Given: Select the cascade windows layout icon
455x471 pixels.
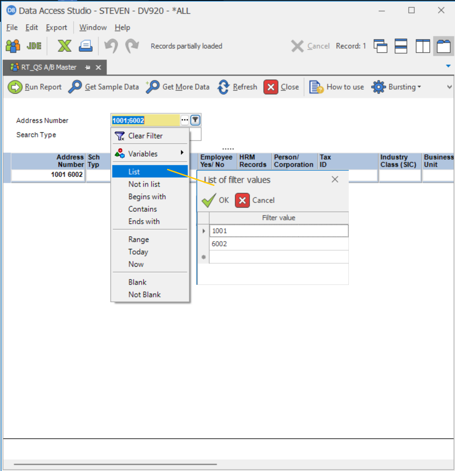Looking at the screenshot, I should click(x=380, y=46).
